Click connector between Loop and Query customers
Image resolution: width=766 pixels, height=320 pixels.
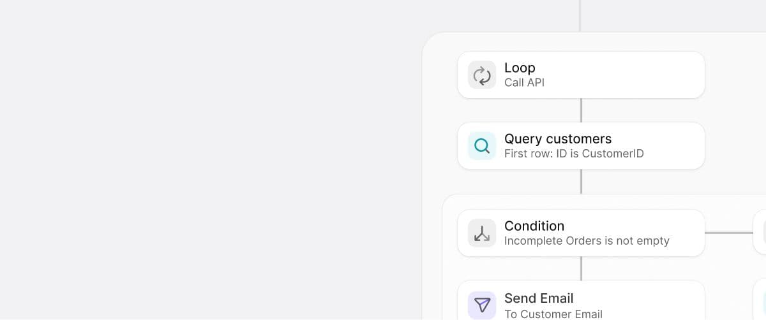[x=581, y=110]
